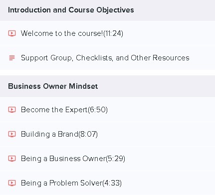
Task: Click the 6:50 duration label
Action: 98,110
